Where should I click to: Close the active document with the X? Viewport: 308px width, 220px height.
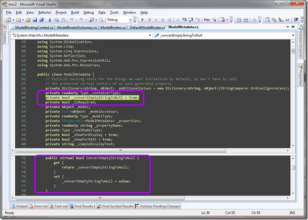click(293, 27)
